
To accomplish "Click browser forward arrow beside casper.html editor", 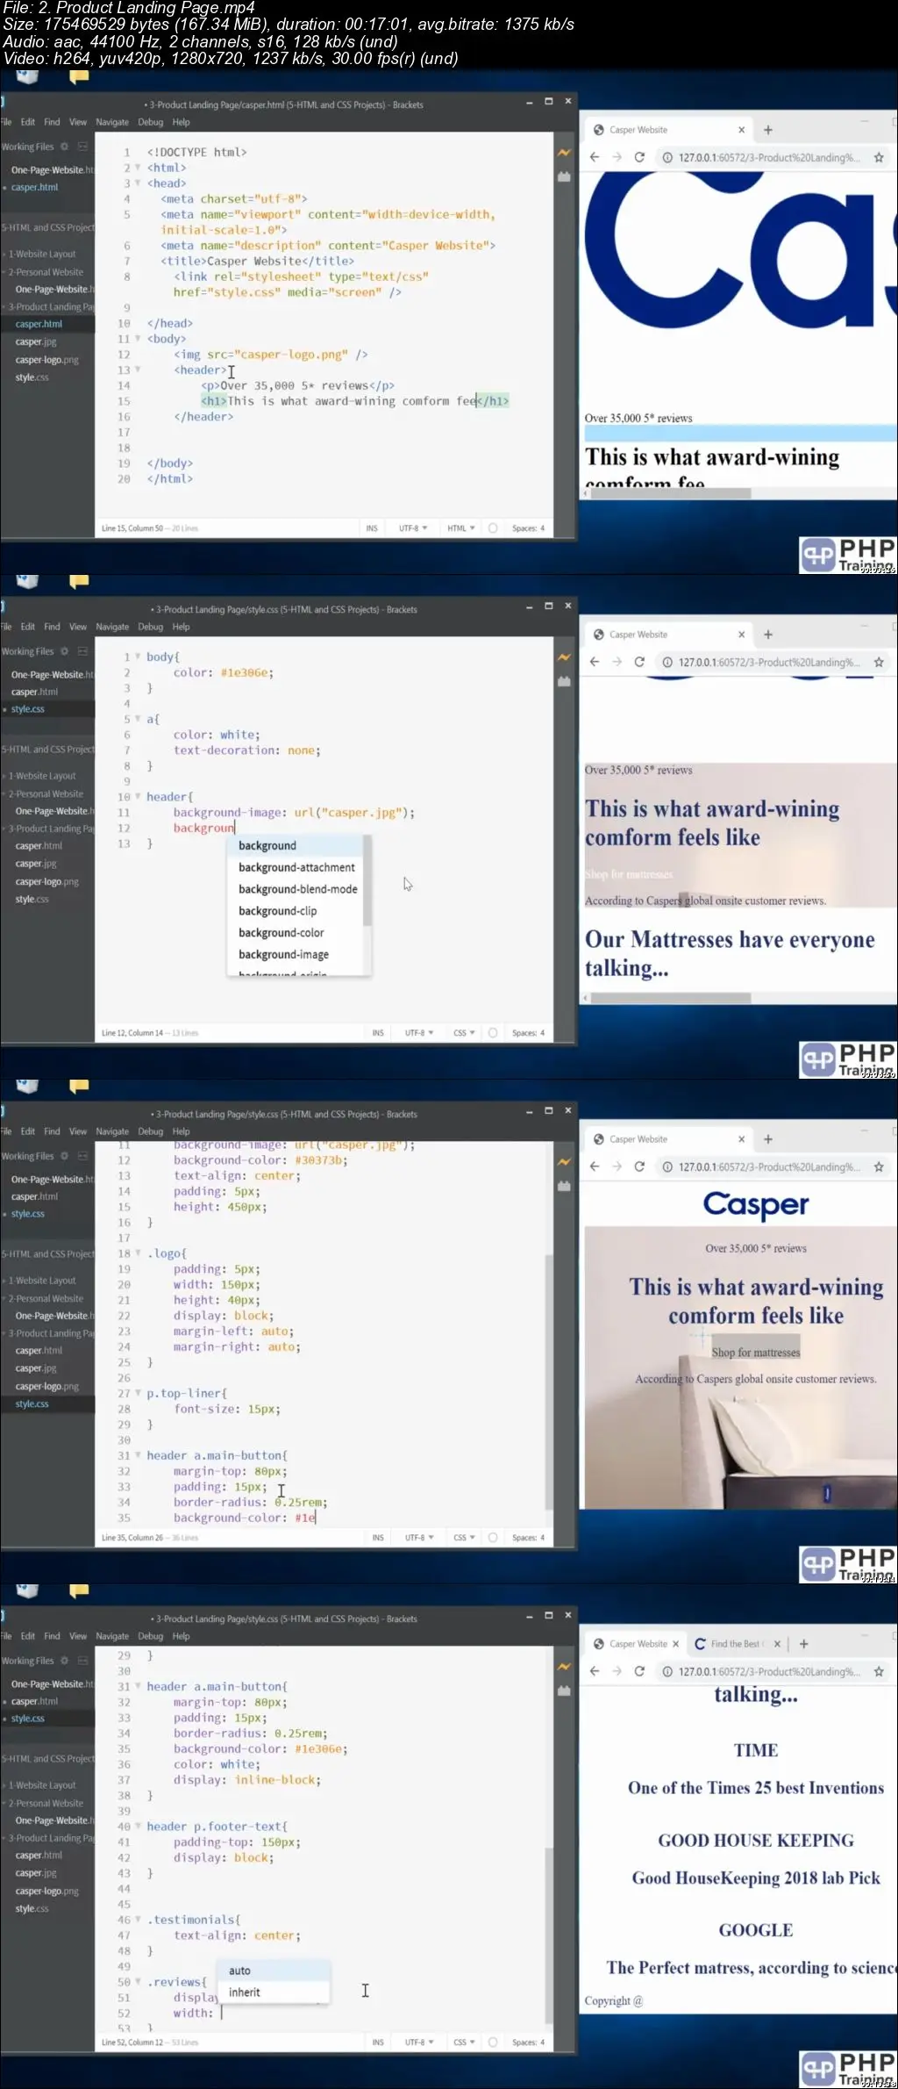I will pos(616,158).
